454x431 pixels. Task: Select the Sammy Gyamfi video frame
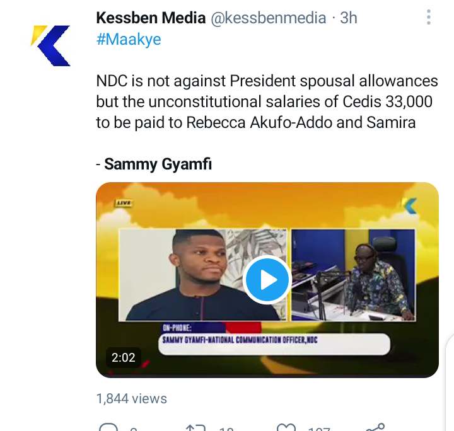(202, 275)
